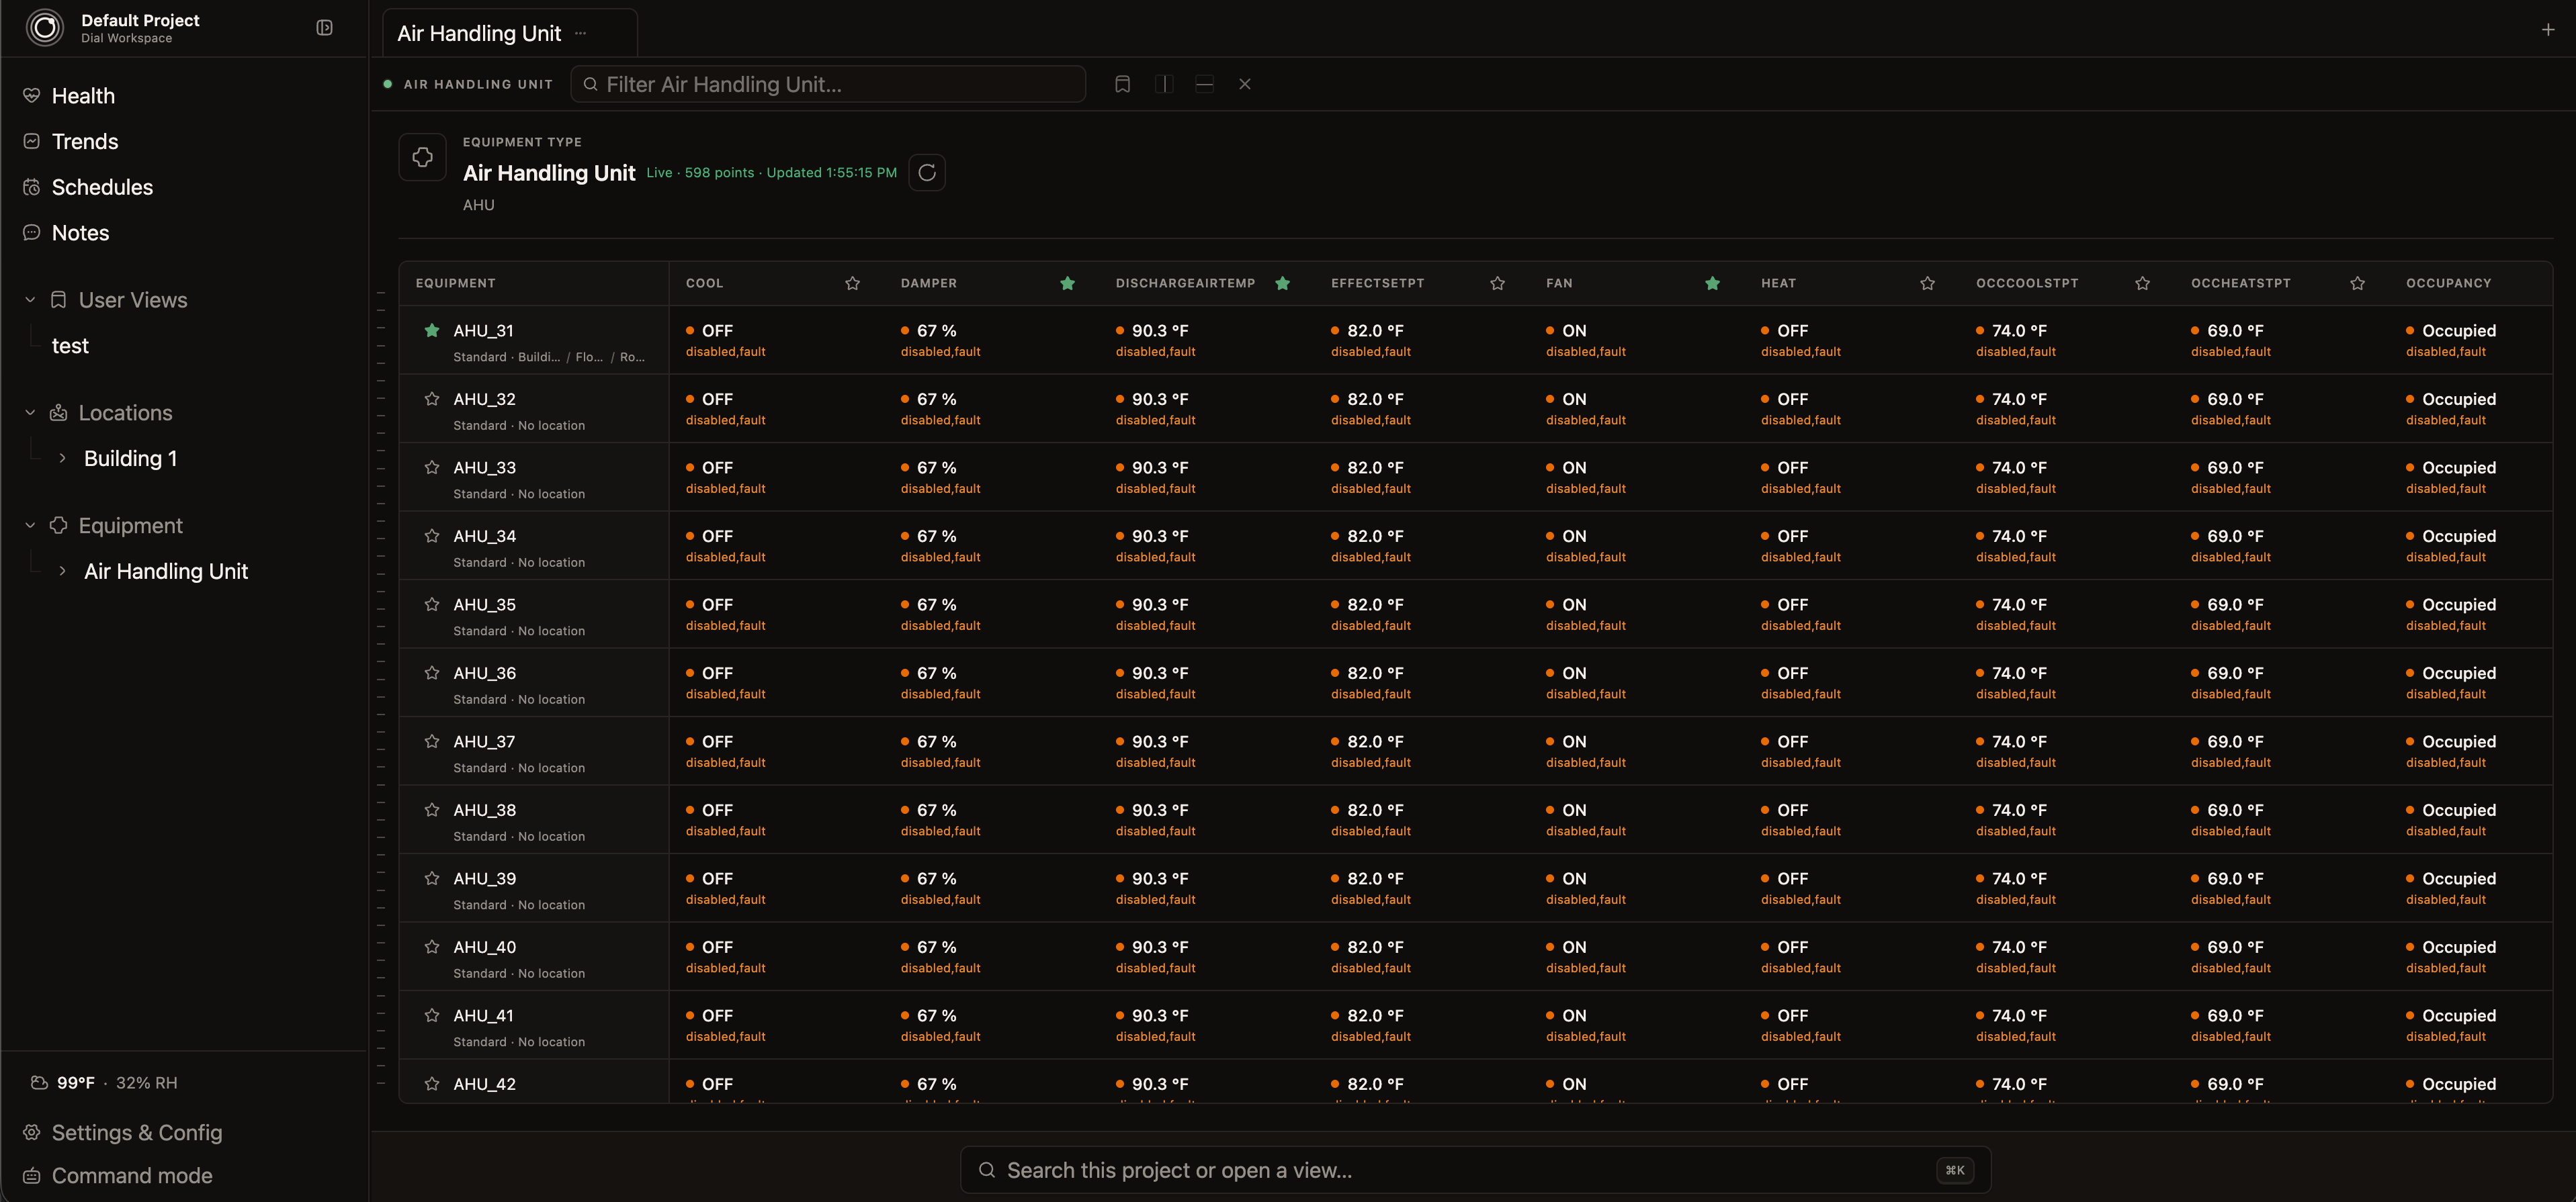Select AHU_35 discharge temp 90.3 °F
This screenshot has height=1202, width=2576.
(x=1160, y=604)
